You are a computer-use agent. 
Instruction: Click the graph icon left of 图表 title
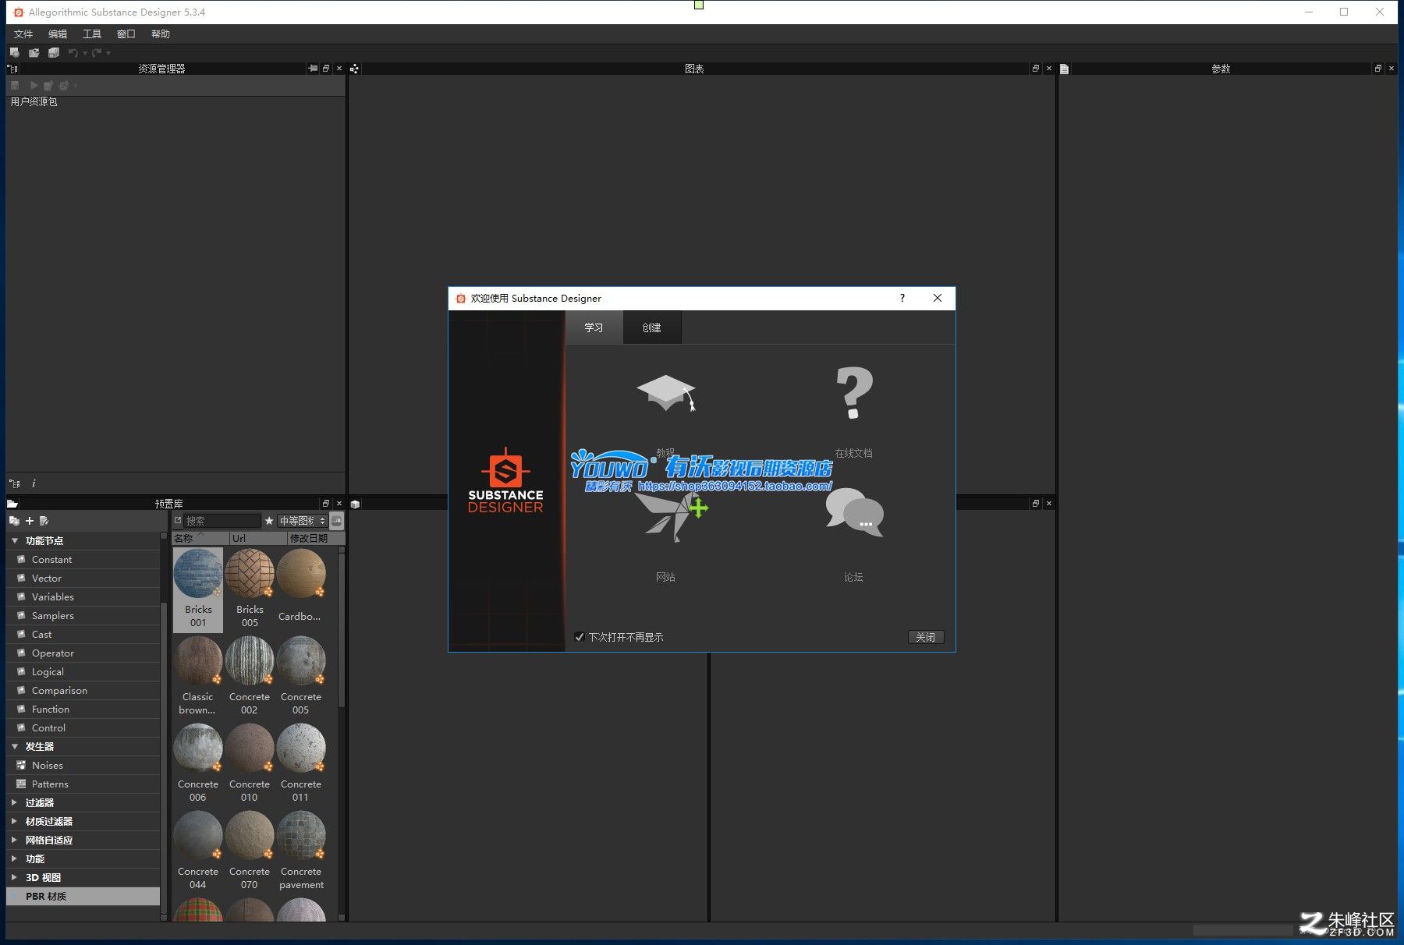pyautogui.click(x=354, y=69)
